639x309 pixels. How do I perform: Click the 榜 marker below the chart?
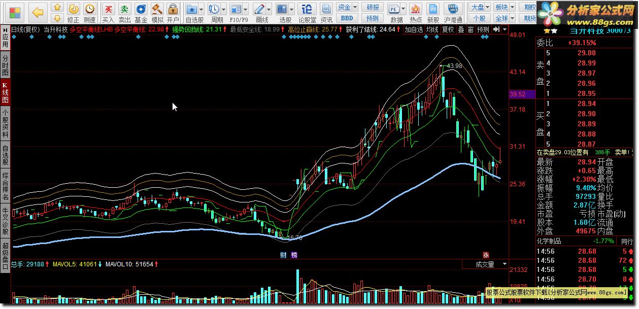click(294, 255)
